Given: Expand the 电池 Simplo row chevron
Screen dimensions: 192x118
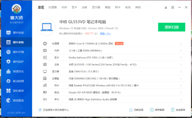Looking at the screenshot, I should pyautogui.click(x=181, y=92).
